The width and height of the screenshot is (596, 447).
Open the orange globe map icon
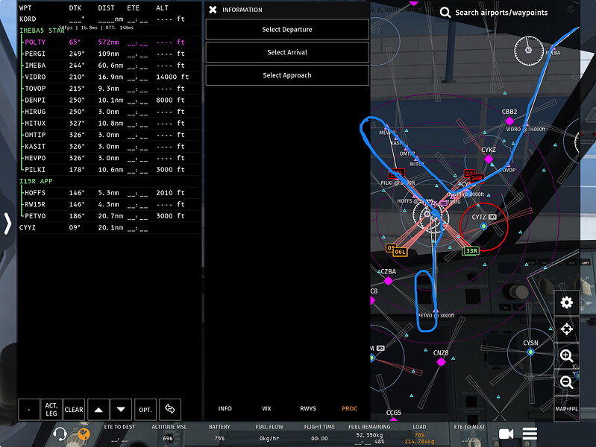(84, 434)
